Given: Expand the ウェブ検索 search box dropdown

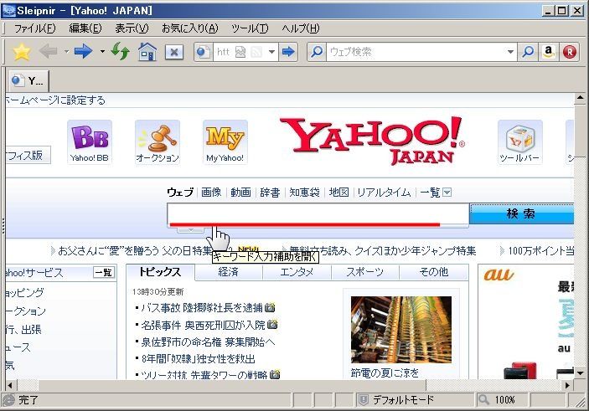Looking at the screenshot, I should point(510,52).
